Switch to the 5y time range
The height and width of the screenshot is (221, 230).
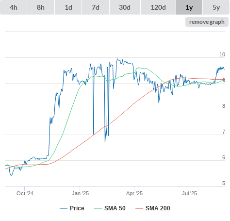point(216,7)
